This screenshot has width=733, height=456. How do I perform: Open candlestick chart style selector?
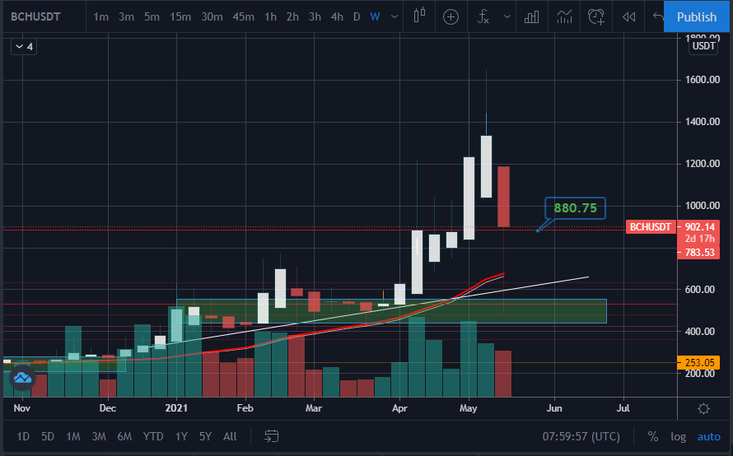[419, 16]
